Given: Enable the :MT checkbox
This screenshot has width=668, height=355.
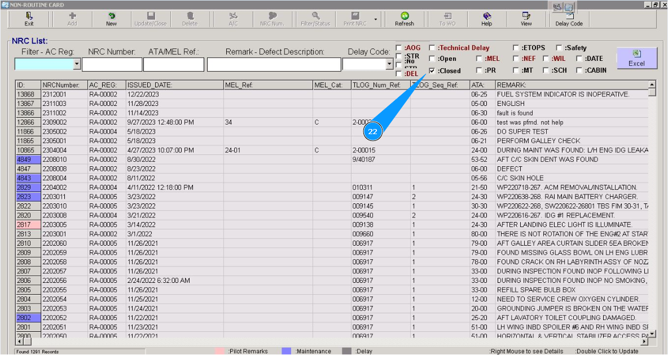Looking at the screenshot, I should [516, 70].
